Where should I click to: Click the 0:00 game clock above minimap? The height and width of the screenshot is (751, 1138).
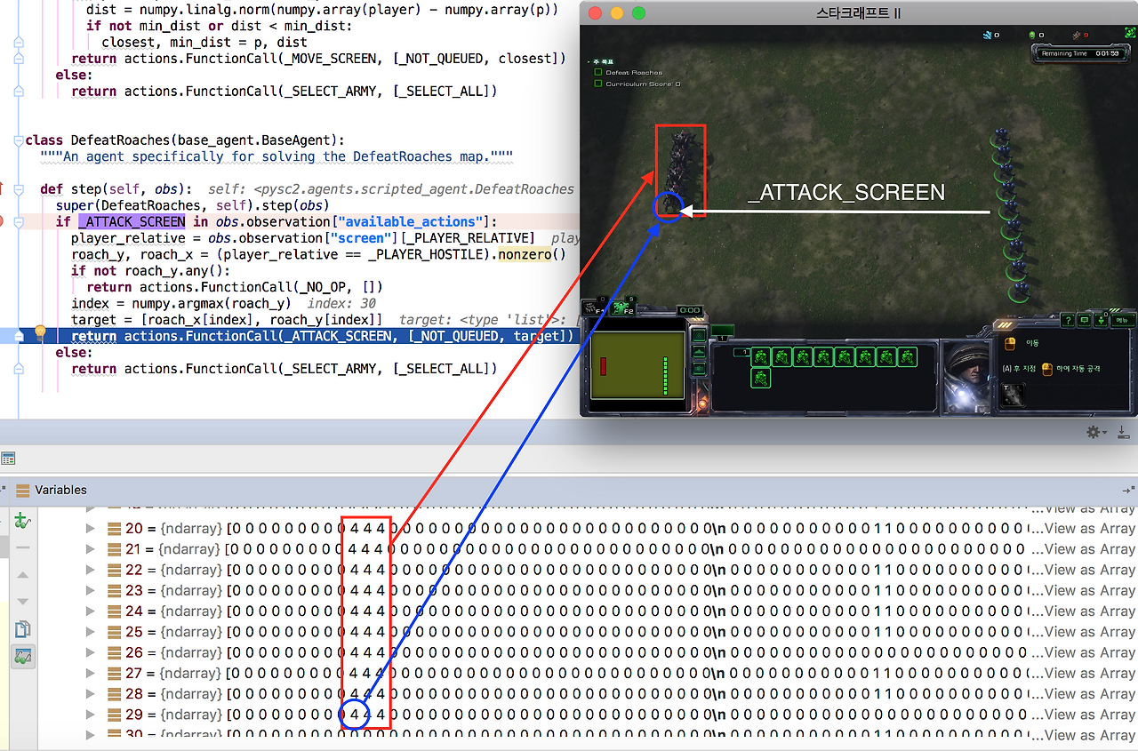coord(690,310)
